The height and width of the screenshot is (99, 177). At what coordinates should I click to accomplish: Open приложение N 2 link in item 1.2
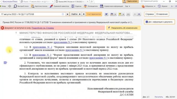42,47
